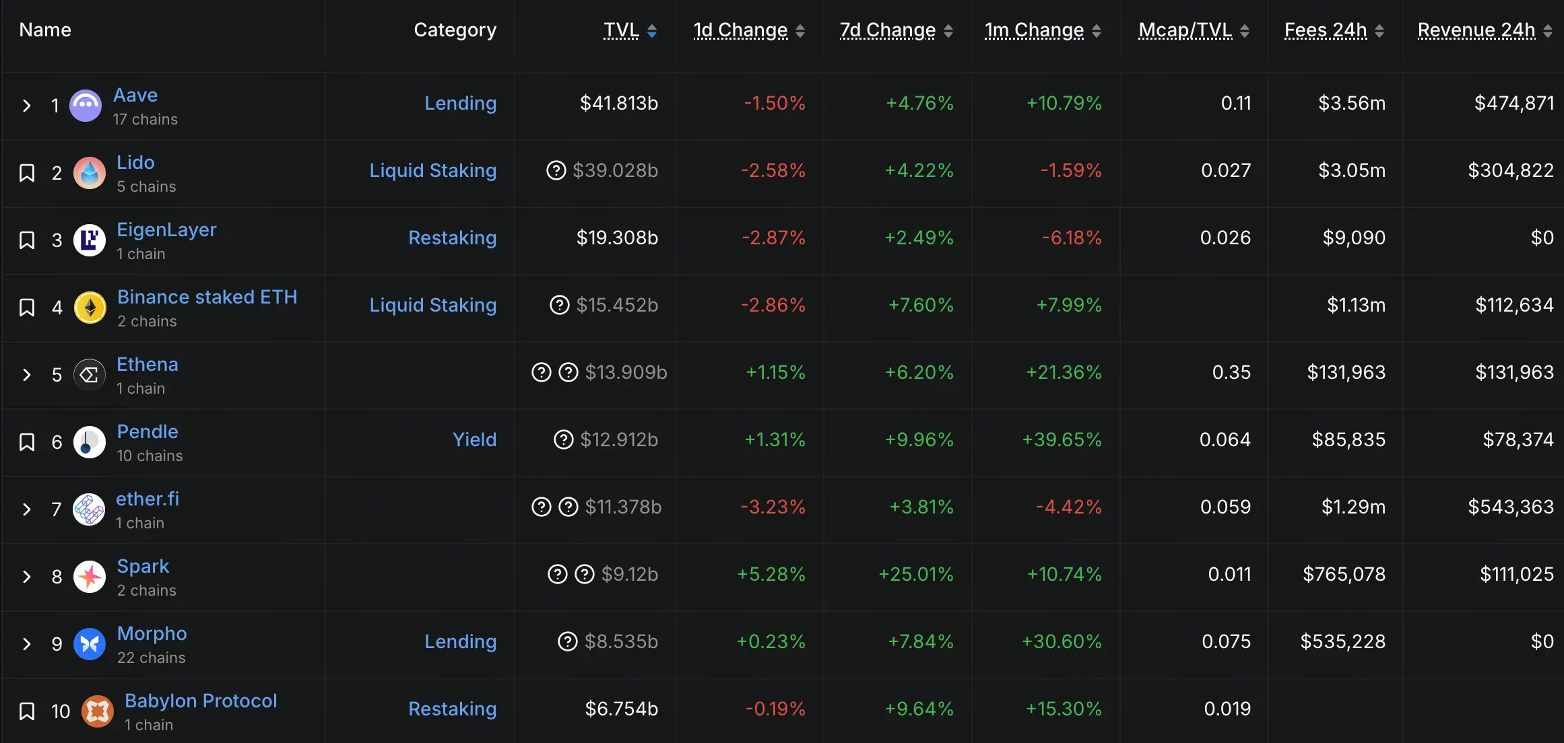The width and height of the screenshot is (1564, 743).
Task: Click the info icon beside Lido's TVL
Action: (x=556, y=170)
